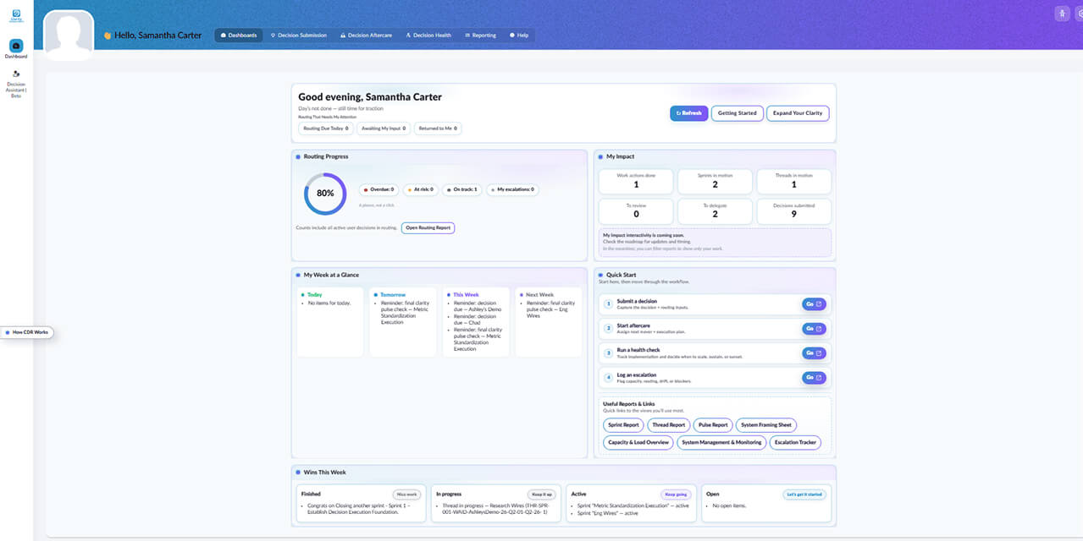Click 'Sprint "Eng Wires" — active' text

point(608,513)
